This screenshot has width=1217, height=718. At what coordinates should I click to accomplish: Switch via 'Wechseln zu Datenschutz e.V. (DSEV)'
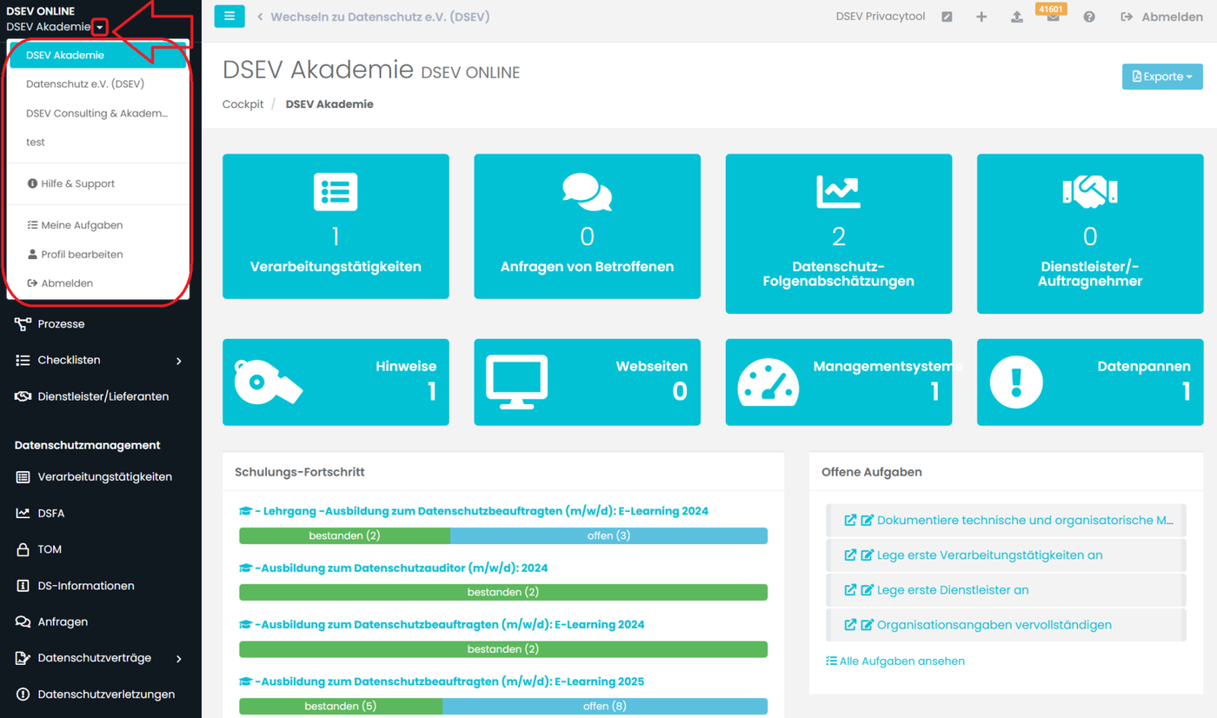click(373, 17)
